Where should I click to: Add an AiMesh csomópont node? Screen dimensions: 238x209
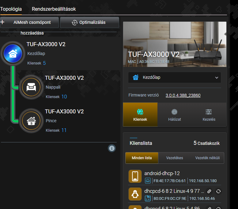point(29,22)
